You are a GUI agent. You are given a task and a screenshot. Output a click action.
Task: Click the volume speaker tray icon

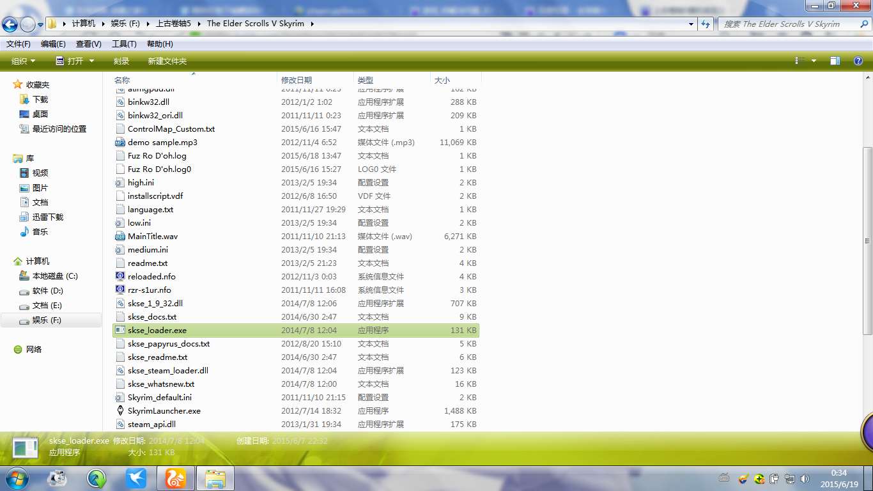point(805,478)
